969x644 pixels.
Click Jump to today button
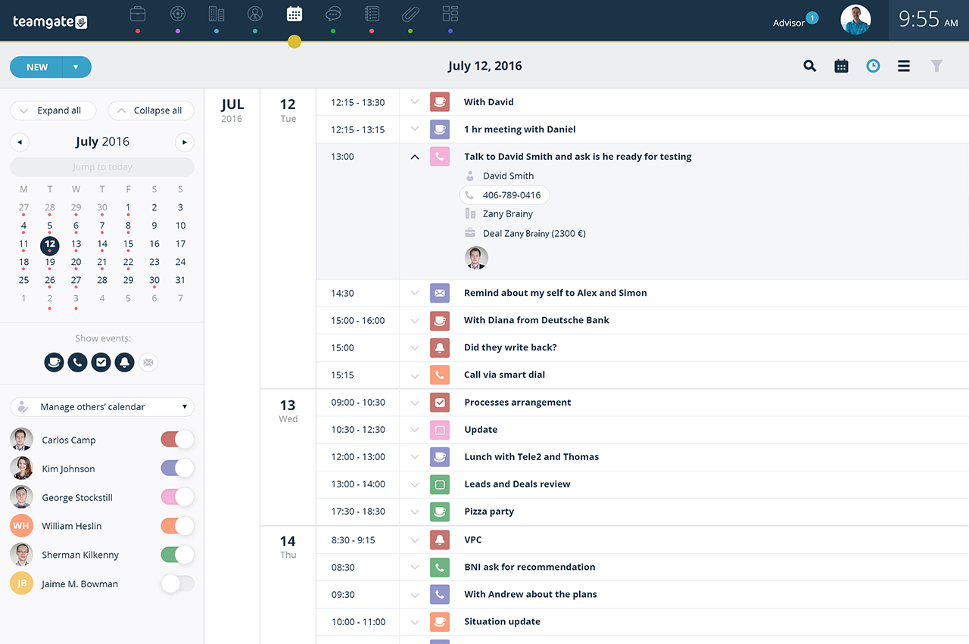coord(102,167)
